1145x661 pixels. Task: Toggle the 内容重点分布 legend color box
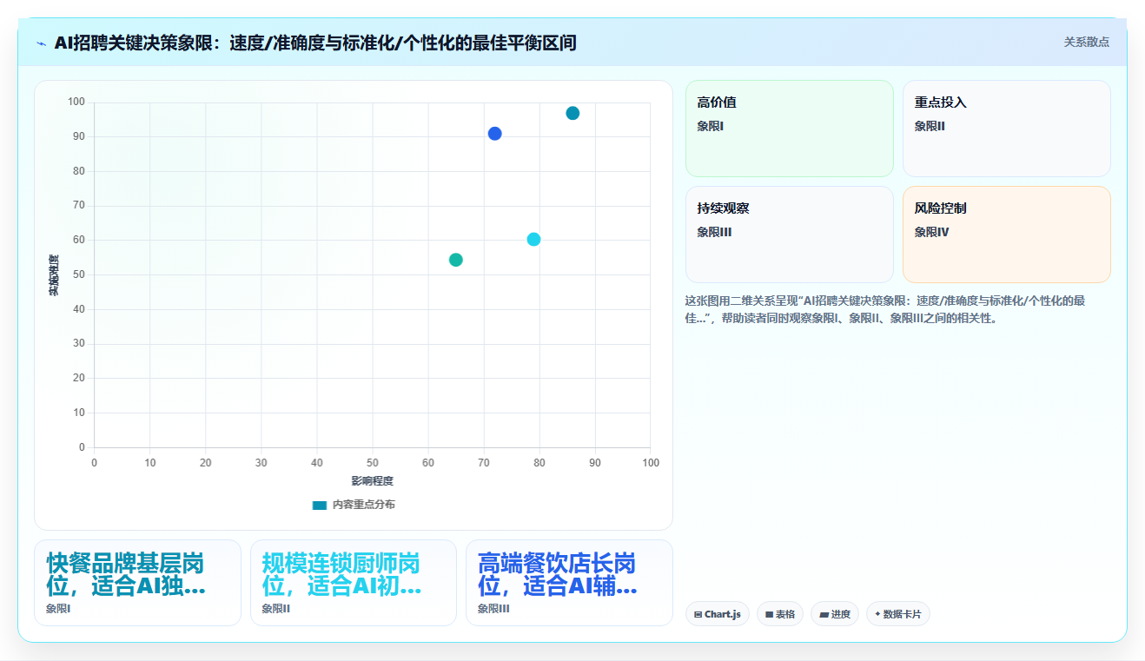point(320,505)
